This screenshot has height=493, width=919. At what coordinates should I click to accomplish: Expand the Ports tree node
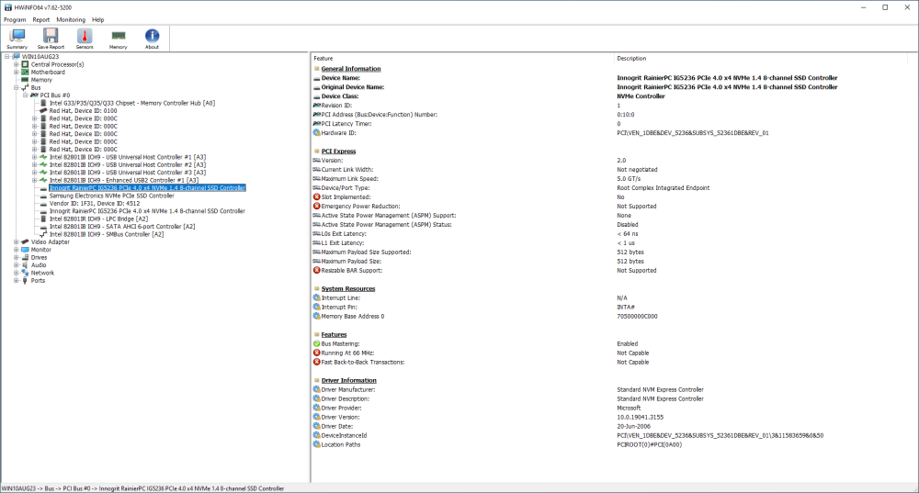click(17, 280)
